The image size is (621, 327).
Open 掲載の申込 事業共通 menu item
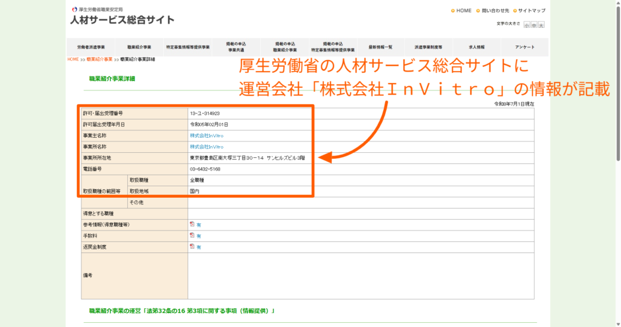pyautogui.click(x=236, y=47)
